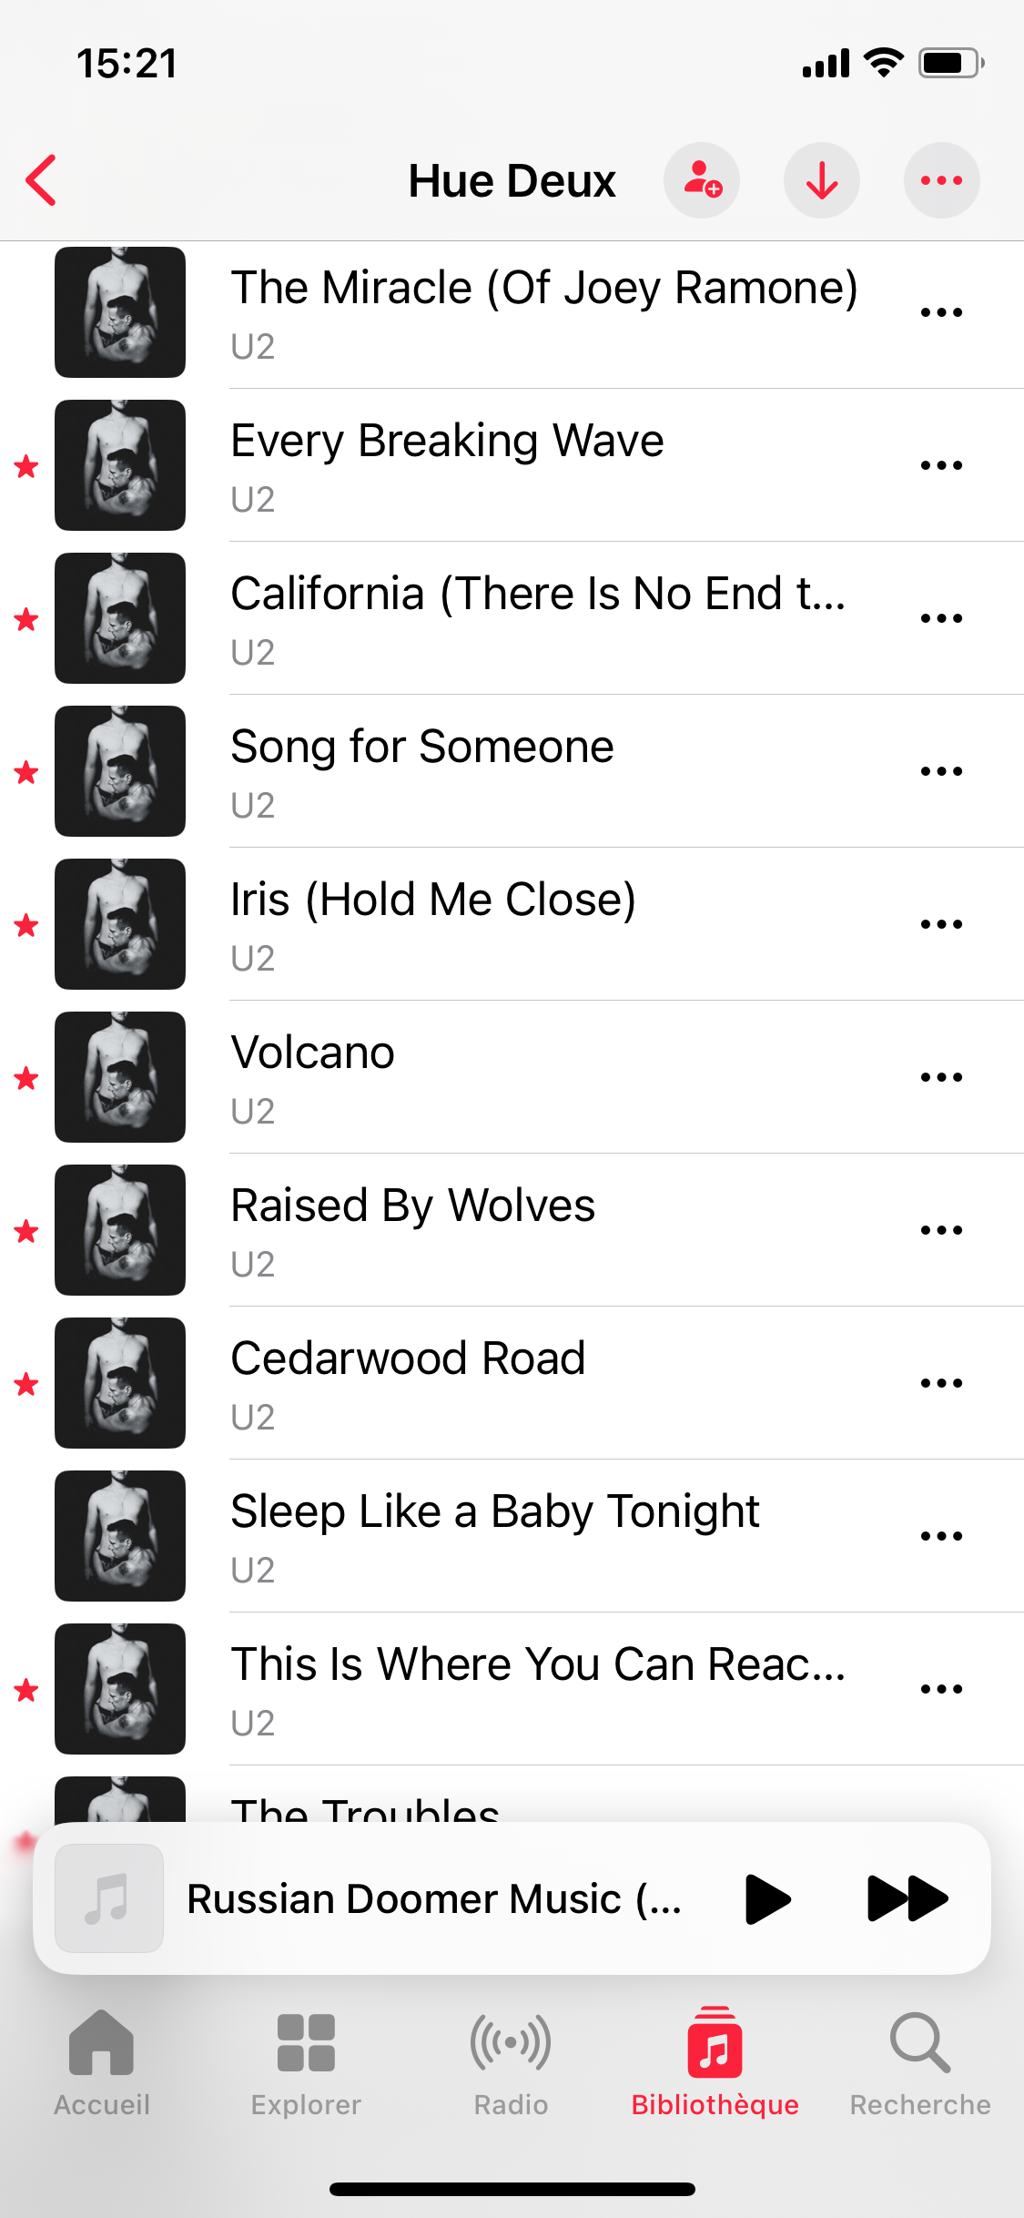Tap the back chevron arrow
Image resolution: width=1024 pixels, height=2218 pixels.
(x=42, y=180)
